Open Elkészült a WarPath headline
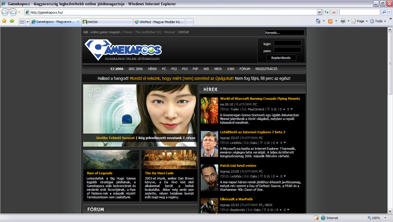This screenshot has width=393, height=222. point(236,199)
